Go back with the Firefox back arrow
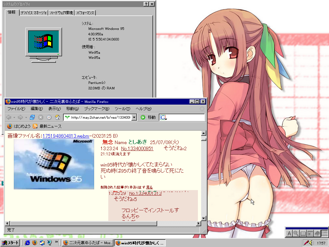The height and width of the screenshot is (247, 329). point(9,117)
